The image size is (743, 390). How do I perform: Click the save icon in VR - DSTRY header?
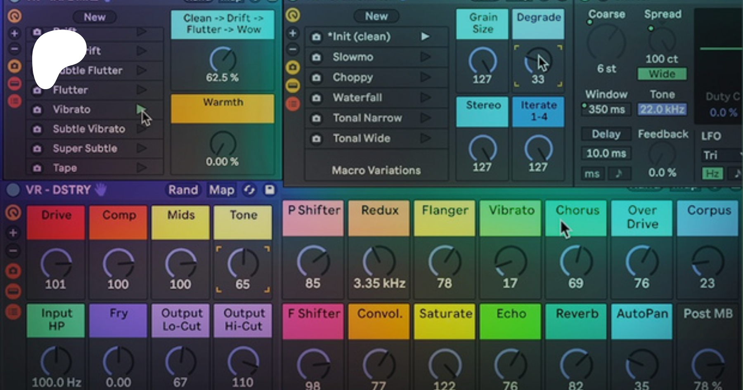coord(270,190)
